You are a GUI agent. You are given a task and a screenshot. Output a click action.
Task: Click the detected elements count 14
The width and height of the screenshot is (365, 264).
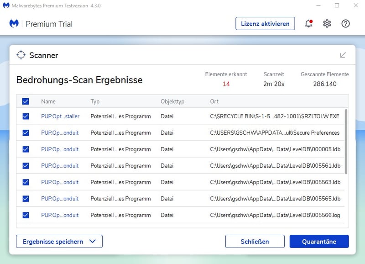(226, 84)
